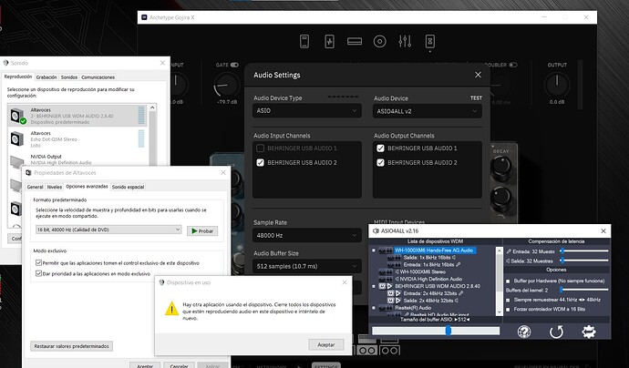Click Restaurar valores predeterminados button

click(x=71, y=346)
